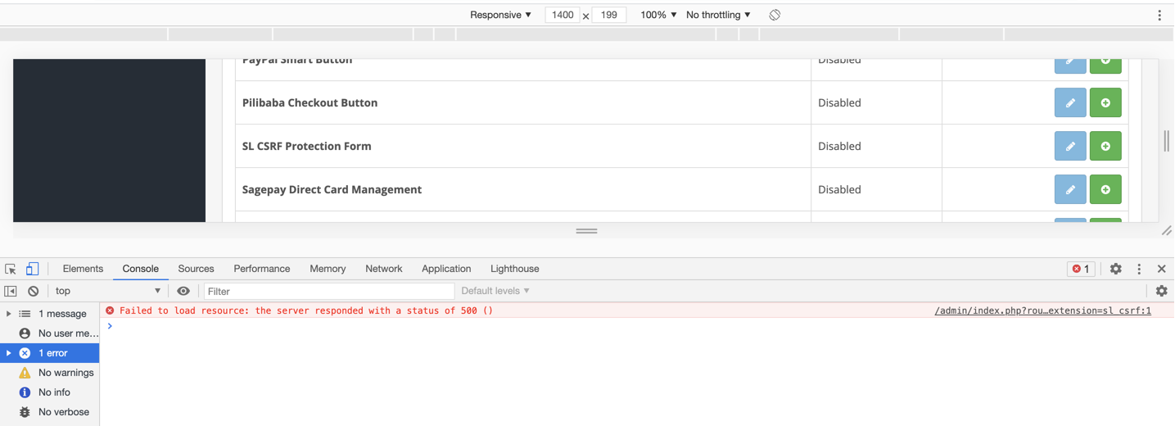Activate the inspect element picker

[11, 269]
